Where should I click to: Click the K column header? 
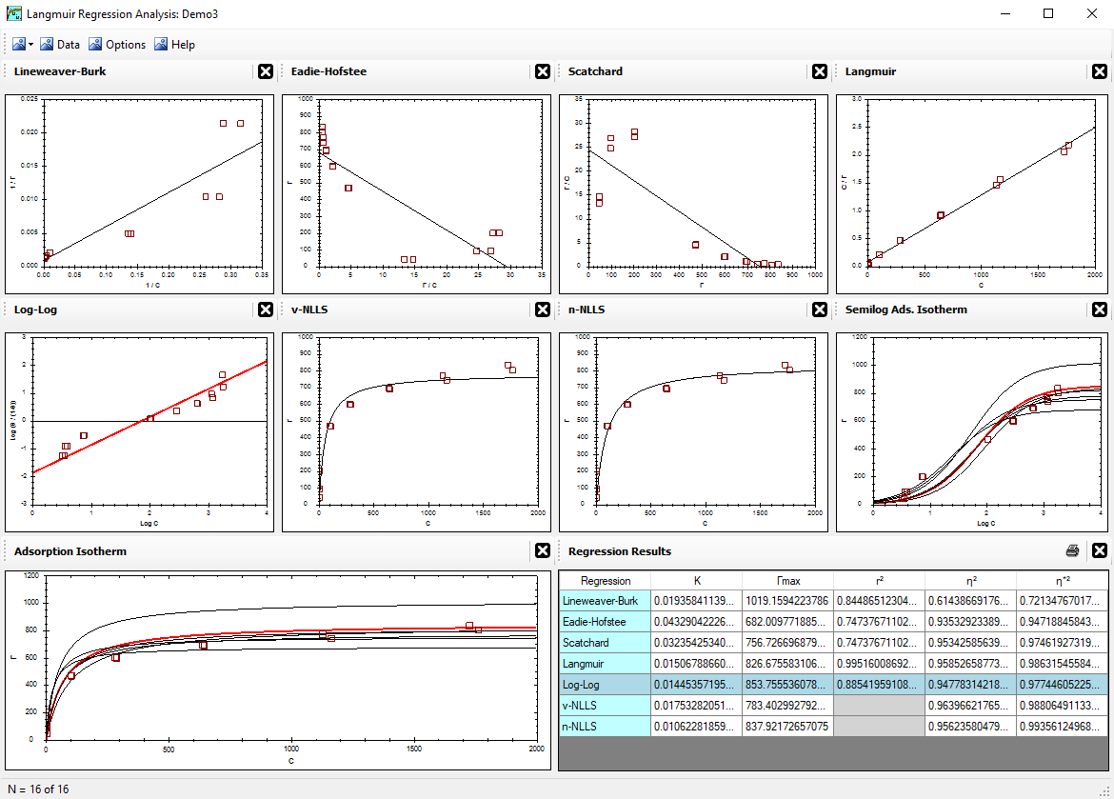(x=696, y=581)
